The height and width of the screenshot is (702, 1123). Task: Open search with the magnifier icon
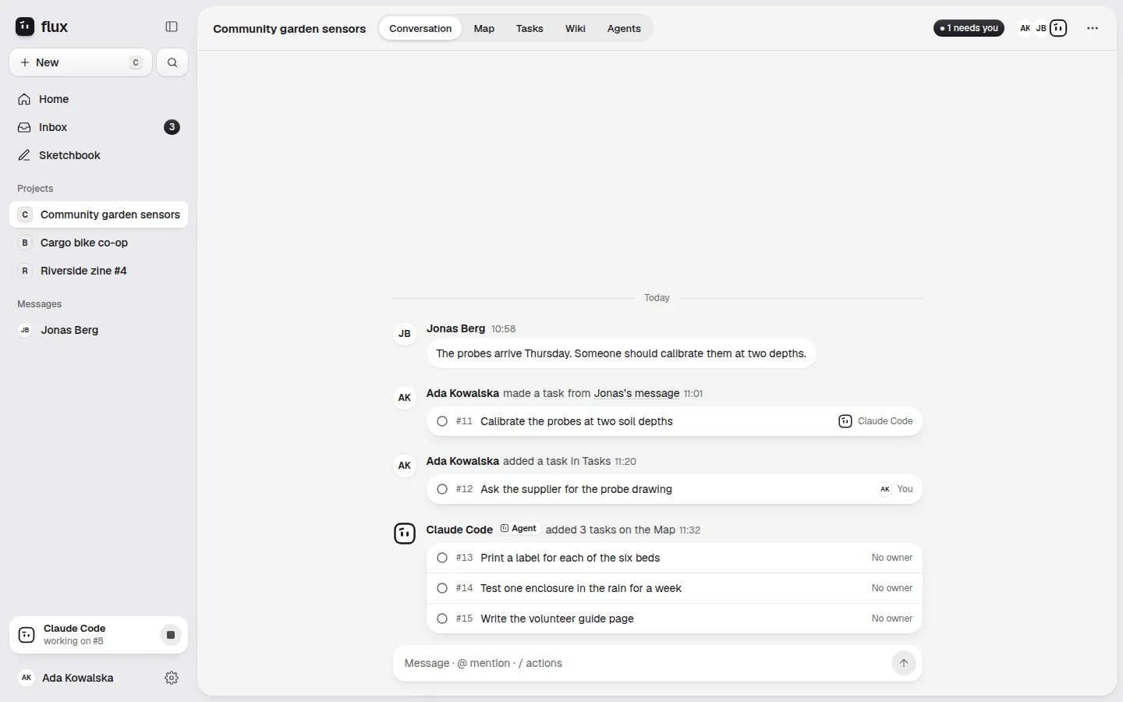(172, 62)
